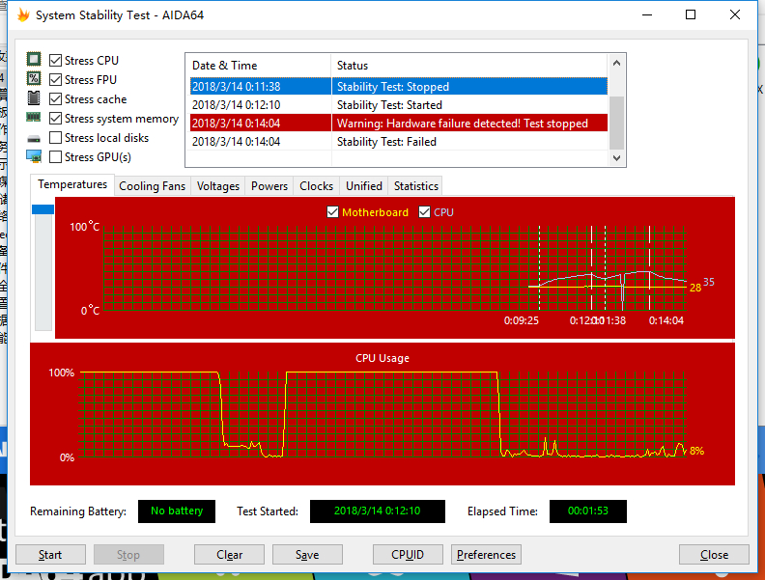Click the 00:01:53 Elapsed Time value
This screenshot has width=765, height=580.
tap(588, 511)
